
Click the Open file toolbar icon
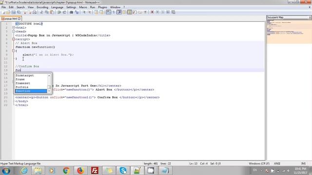point(8,12)
